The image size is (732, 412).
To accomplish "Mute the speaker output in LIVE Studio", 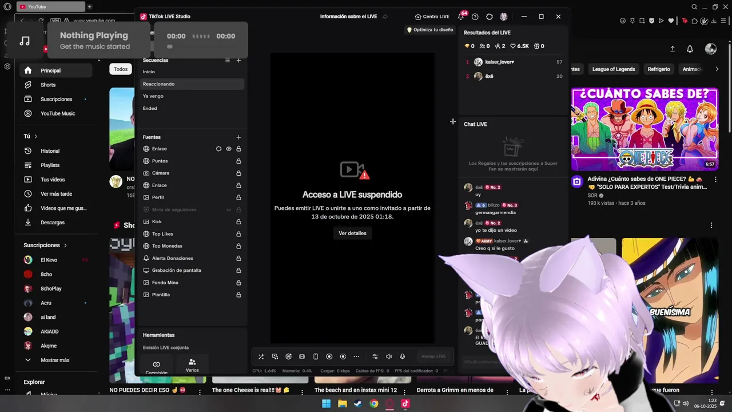I will 389,356.
